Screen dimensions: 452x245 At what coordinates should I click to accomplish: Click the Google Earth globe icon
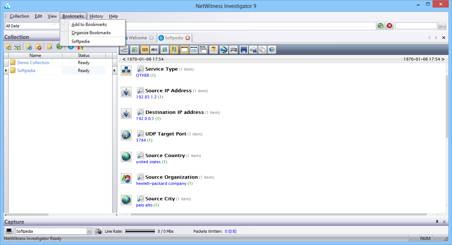coord(224,50)
